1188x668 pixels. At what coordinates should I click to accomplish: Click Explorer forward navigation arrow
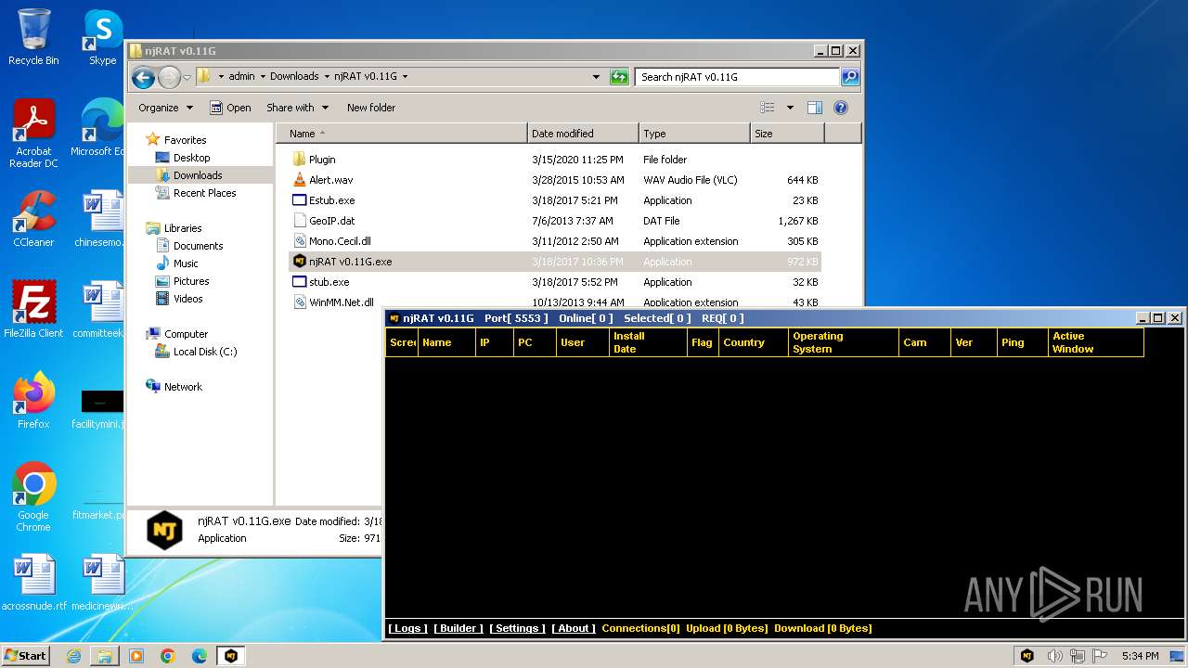(169, 77)
